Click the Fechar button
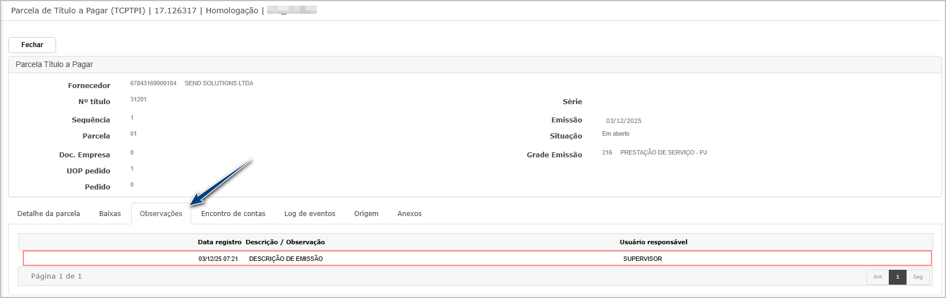 pos(32,45)
